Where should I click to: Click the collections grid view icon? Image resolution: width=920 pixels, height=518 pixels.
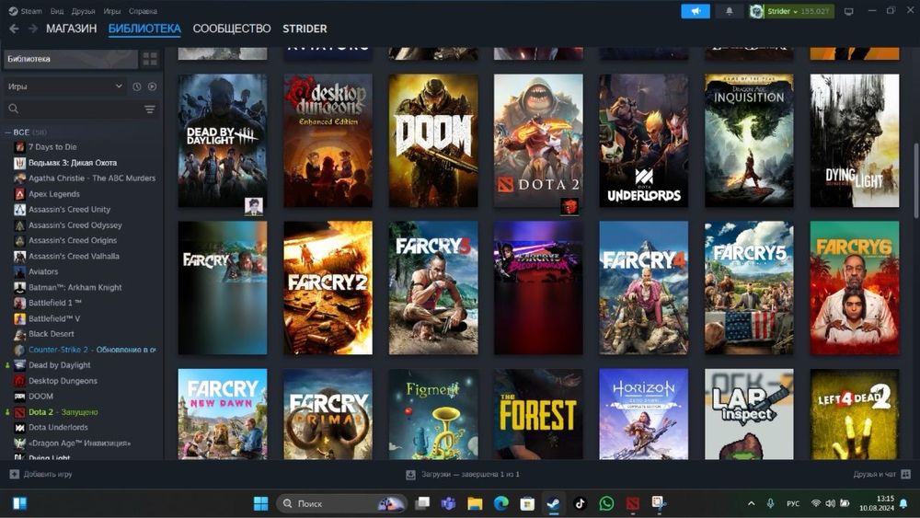[x=150, y=59]
